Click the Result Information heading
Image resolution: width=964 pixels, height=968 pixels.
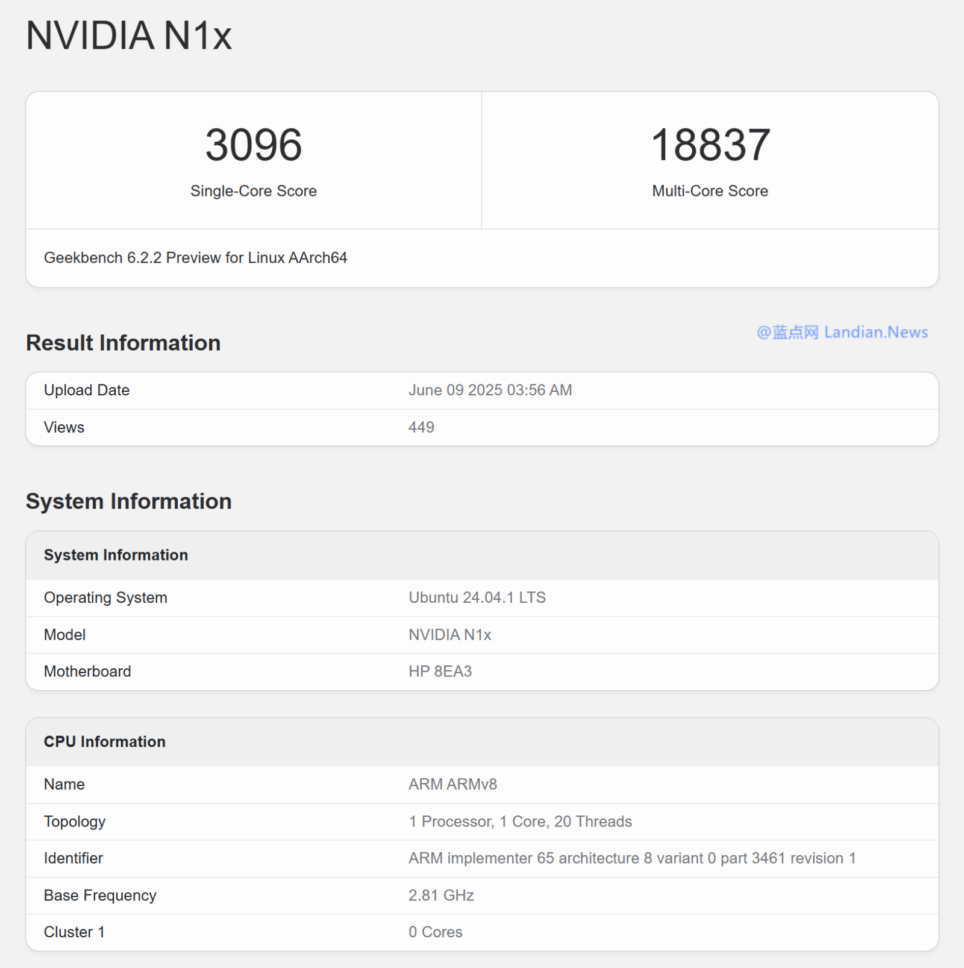pos(123,343)
